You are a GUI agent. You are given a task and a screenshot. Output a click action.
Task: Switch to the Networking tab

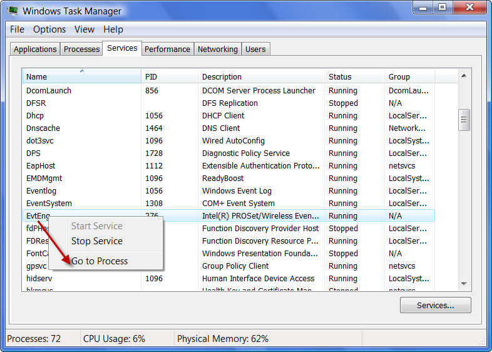(x=217, y=49)
